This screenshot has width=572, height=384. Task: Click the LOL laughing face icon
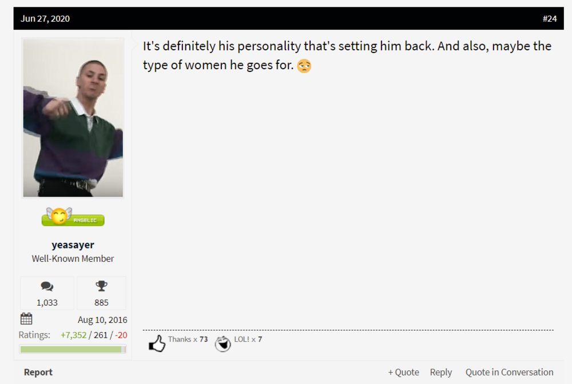pos(223,343)
